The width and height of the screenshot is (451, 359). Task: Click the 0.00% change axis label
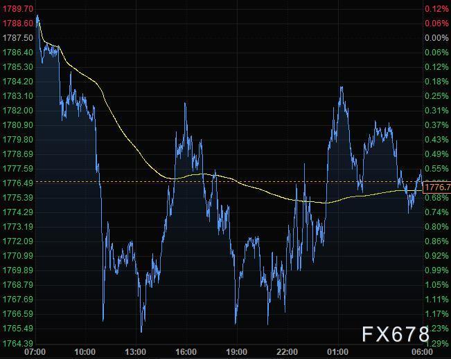pos(436,38)
